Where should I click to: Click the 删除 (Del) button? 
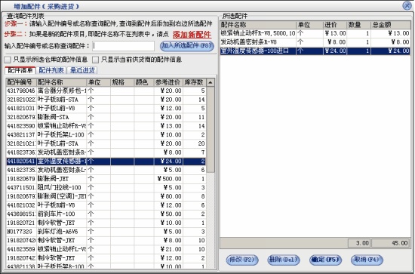[x=284, y=260]
